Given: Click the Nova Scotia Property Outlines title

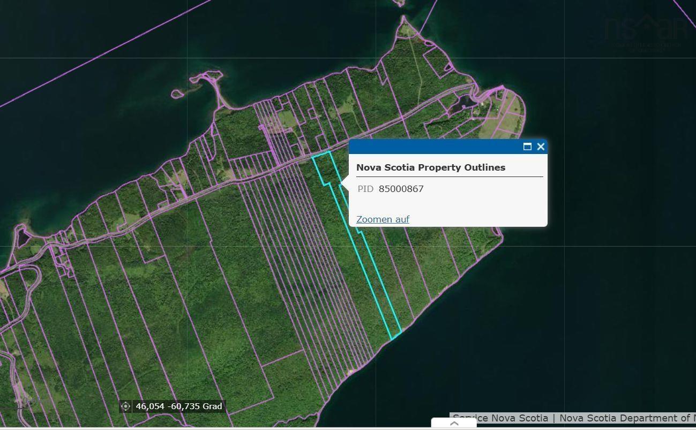Looking at the screenshot, I should [x=431, y=167].
